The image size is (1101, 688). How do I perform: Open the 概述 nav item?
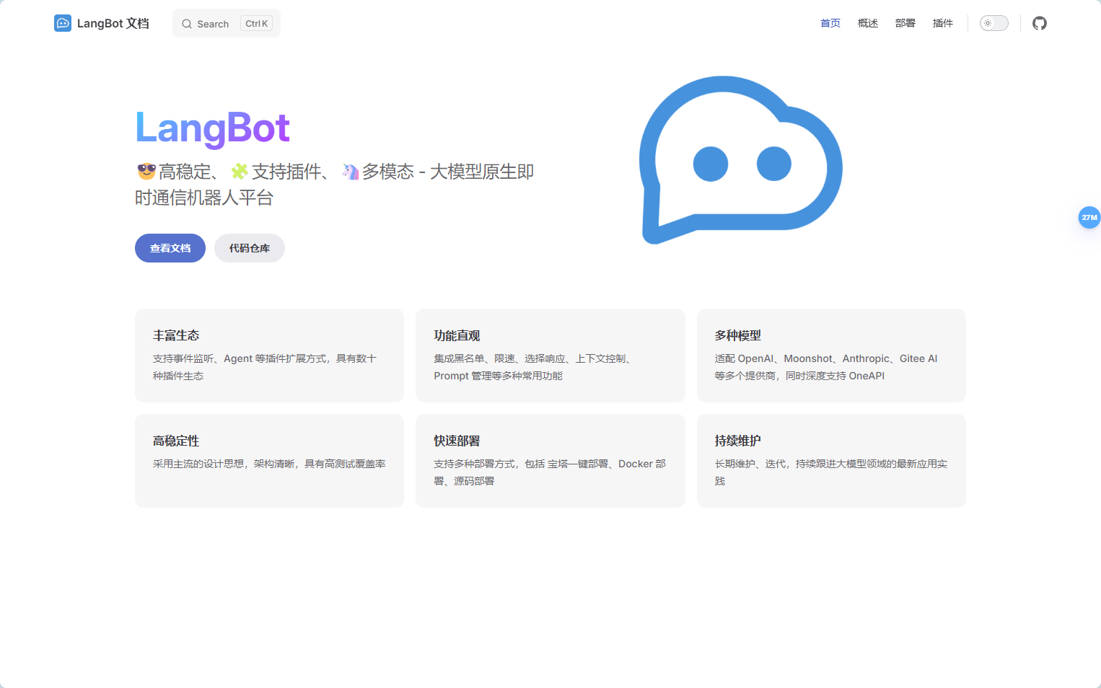point(868,23)
